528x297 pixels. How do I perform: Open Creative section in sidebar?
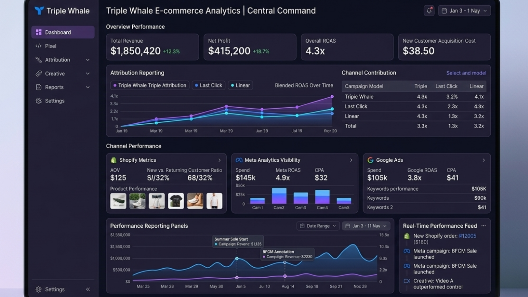pyautogui.click(x=63, y=74)
